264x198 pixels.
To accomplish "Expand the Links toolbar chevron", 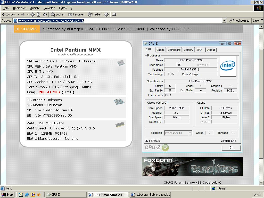I will click(x=262, y=20).
